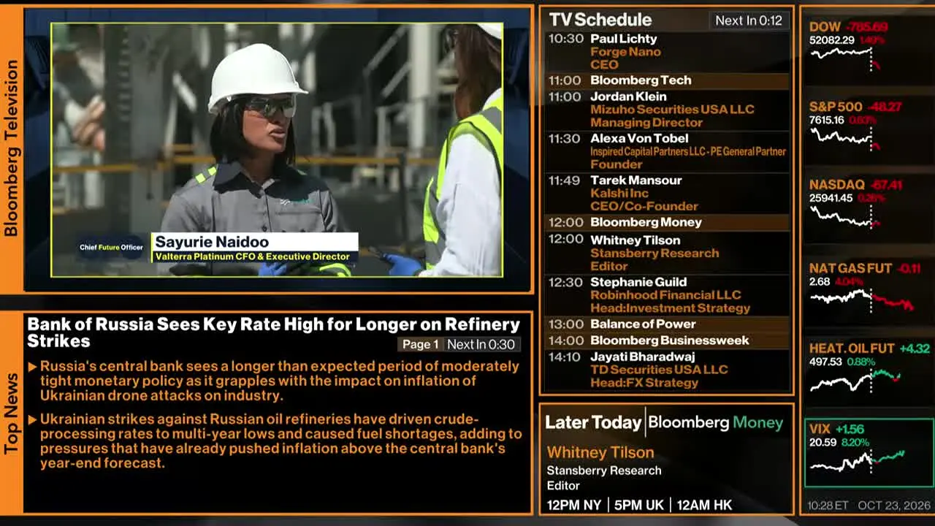Screen dimensions: 935x526
Task: Click the Bloomberg Television sidebar label
Action: click(11, 148)
